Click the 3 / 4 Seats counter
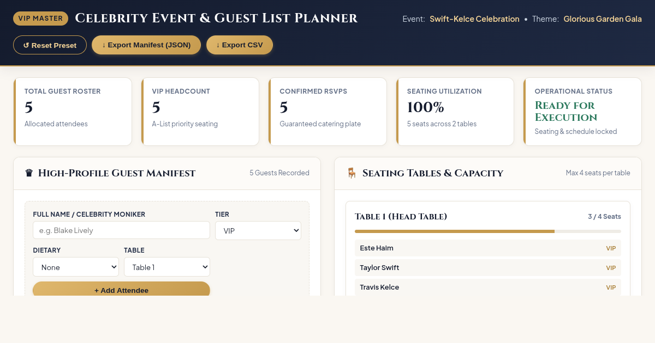The image size is (655, 343). 604,217
